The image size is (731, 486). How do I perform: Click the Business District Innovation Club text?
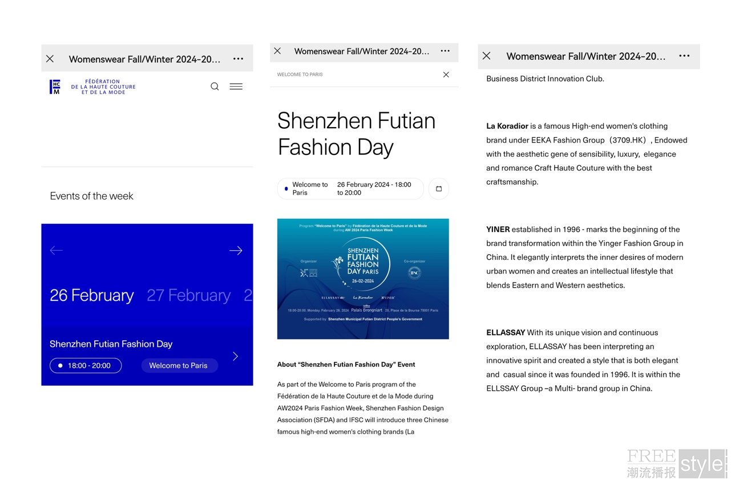545,79
